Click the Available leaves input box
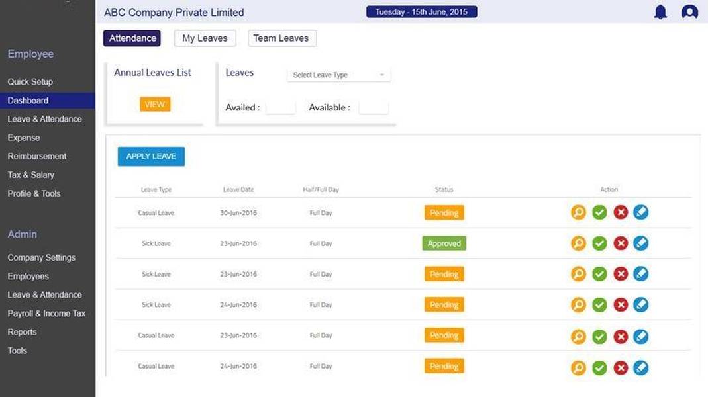Screen dimensions: 708x397 (x=374, y=107)
